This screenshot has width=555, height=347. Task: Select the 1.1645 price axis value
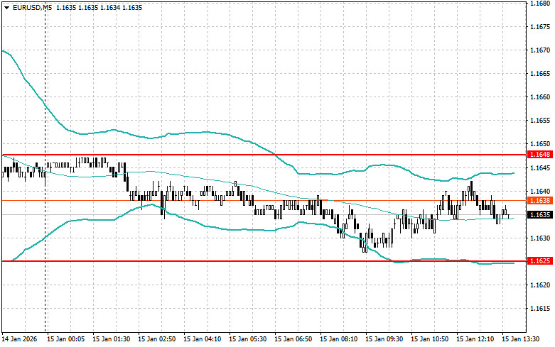[x=540, y=167]
